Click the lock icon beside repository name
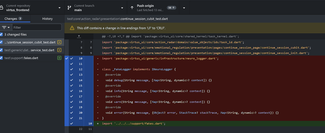Screen dimensions: 325x133 click(1, 8)
